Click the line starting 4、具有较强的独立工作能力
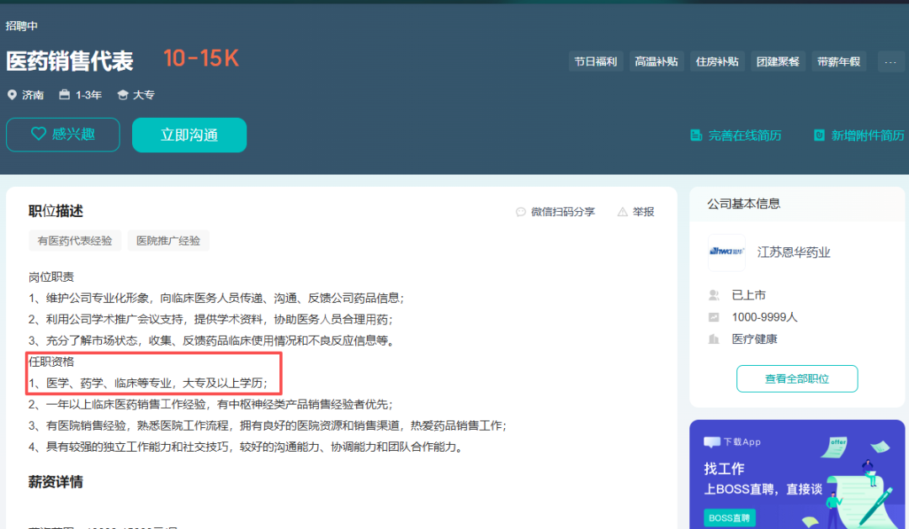Image resolution: width=909 pixels, height=529 pixels. pyautogui.click(x=247, y=447)
